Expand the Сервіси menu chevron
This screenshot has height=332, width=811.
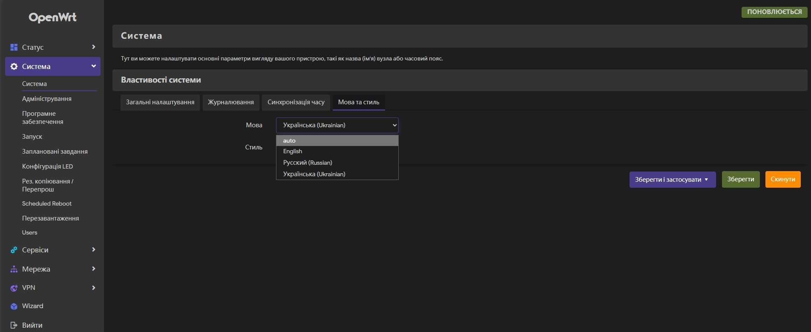coord(94,249)
